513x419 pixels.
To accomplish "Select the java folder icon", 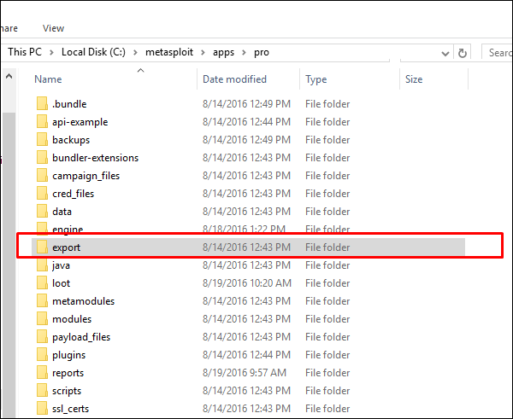I will [42, 265].
